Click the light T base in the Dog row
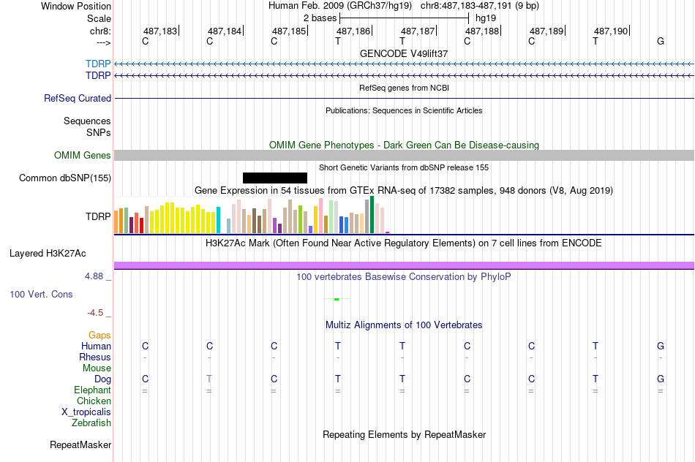The image size is (695, 462). point(209,379)
